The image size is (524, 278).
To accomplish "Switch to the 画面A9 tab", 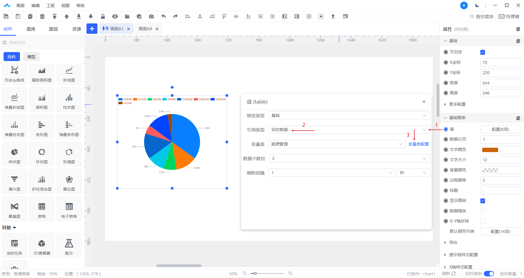I will (145, 29).
